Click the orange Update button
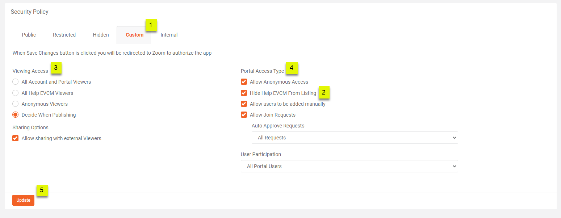 23,200
